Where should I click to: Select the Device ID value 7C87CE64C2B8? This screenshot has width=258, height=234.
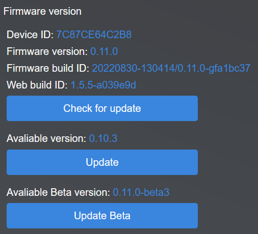coord(94,35)
